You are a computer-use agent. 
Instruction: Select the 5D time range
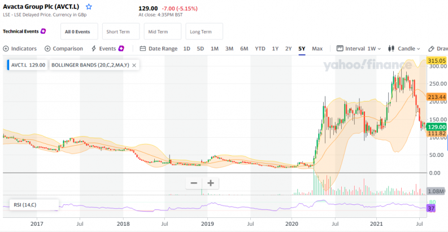(201, 49)
